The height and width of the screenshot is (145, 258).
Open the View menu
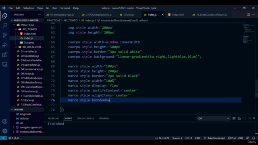[40, 8]
